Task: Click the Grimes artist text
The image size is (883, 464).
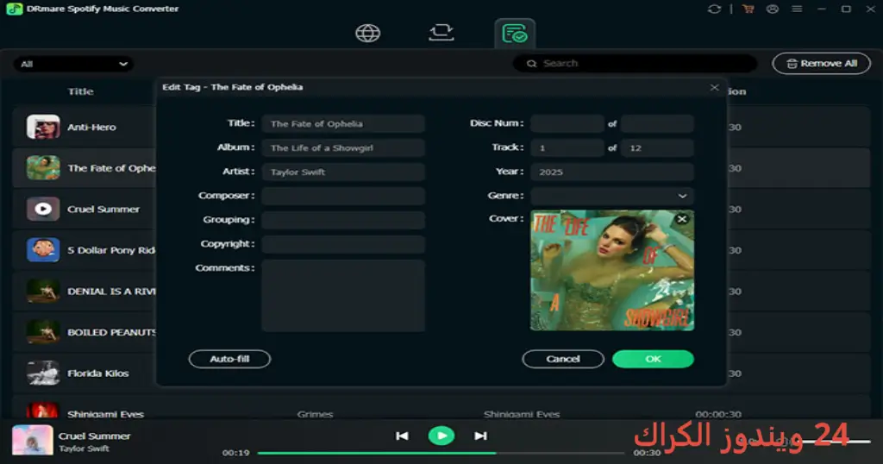Action: [315, 415]
